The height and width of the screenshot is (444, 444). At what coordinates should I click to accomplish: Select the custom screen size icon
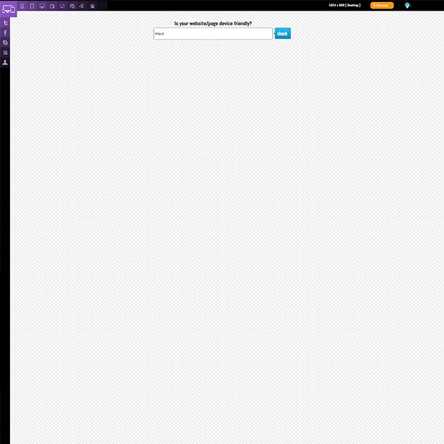click(62, 6)
